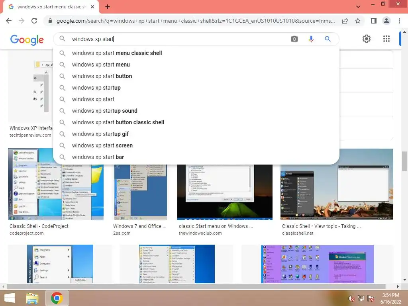Image resolution: width=408 pixels, height=306 pixels.
Task: Open Google quick settings gear
Action: (x=367, y=39)
